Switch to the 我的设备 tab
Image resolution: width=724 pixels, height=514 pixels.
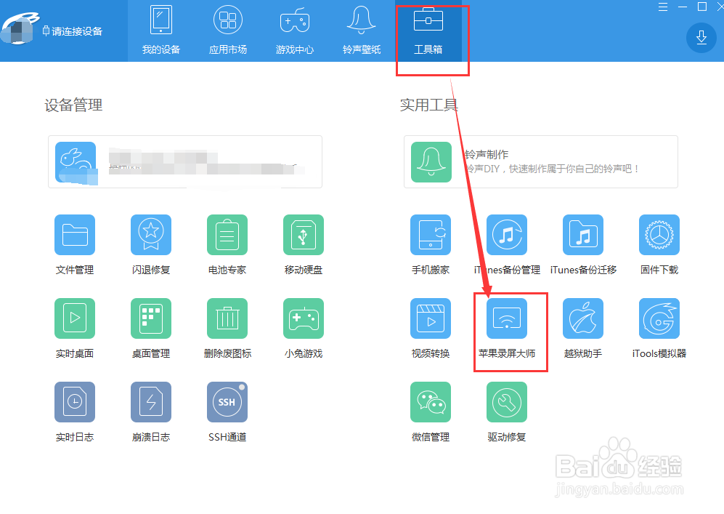pyautogui.click(x=161, y=31)
